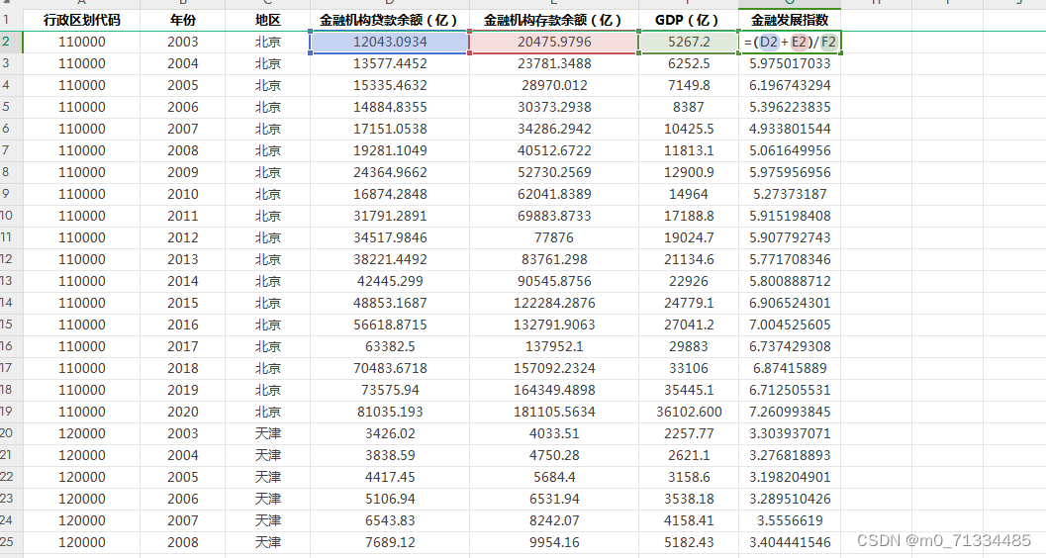This screenshot has height=558, width=1046.
Task: Click code 120000 in 2008 row
Action: click(81, 542)
